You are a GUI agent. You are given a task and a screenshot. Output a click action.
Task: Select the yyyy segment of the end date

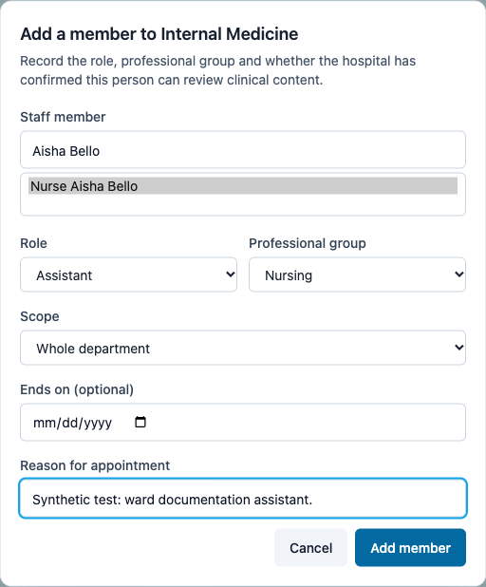[98, 423]
